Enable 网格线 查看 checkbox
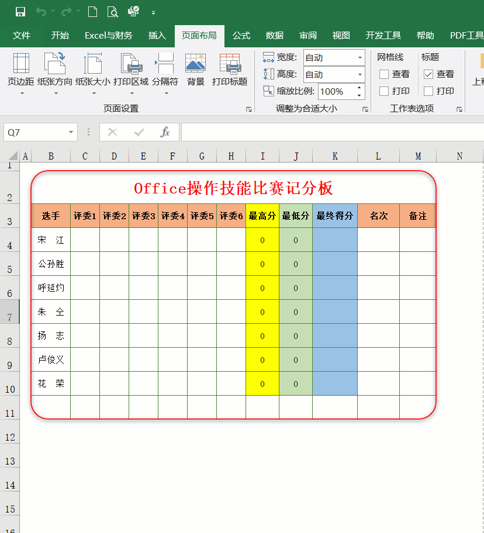Screen dimensions: 484x533 (x=384, y=74)
